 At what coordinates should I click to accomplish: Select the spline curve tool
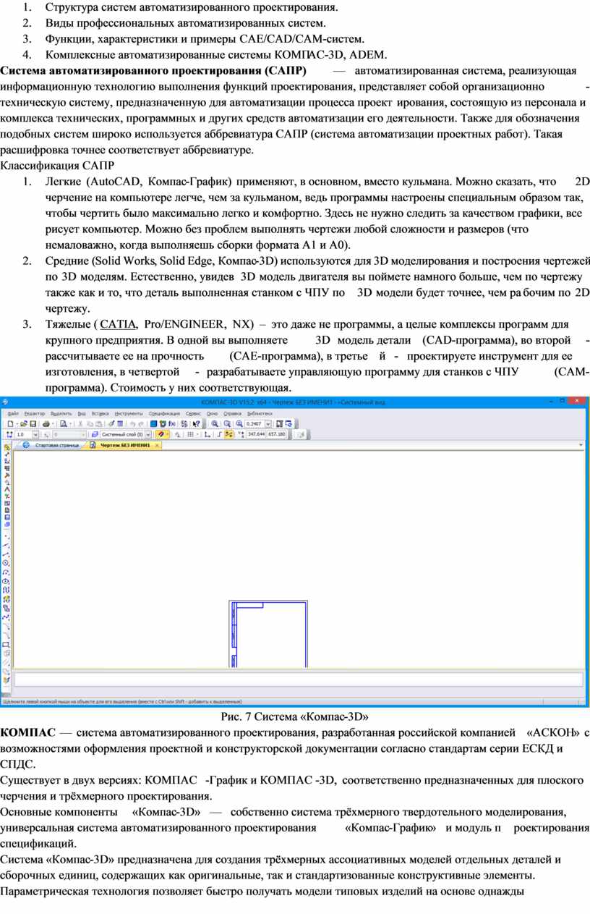coord(7,617)
